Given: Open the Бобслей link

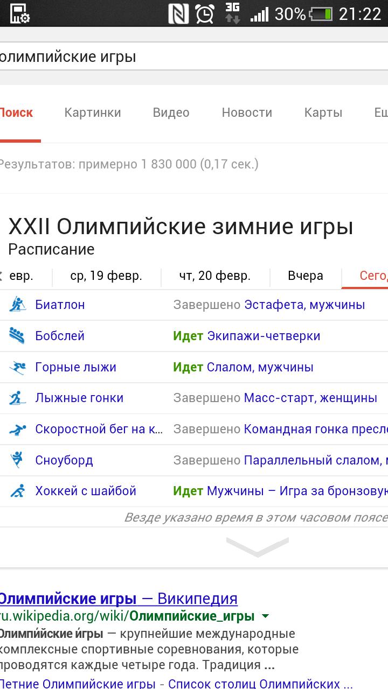Looking at the screenshot, I should [x=60, y=336].
